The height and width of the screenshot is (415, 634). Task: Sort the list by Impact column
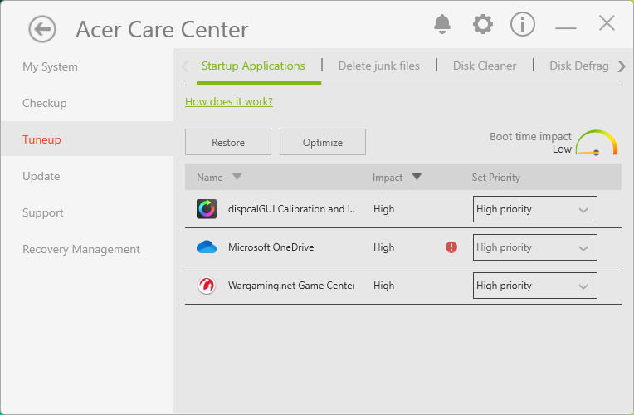pos(397,178)
